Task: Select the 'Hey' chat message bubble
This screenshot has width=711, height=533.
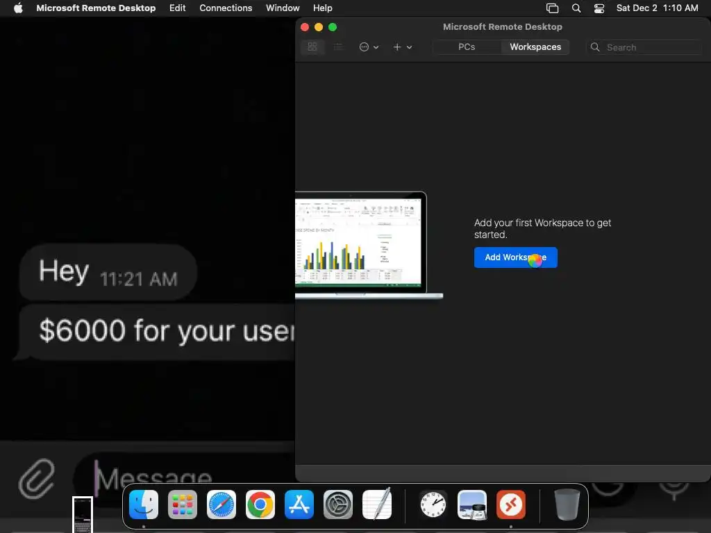Action: (x=108, y=272)
